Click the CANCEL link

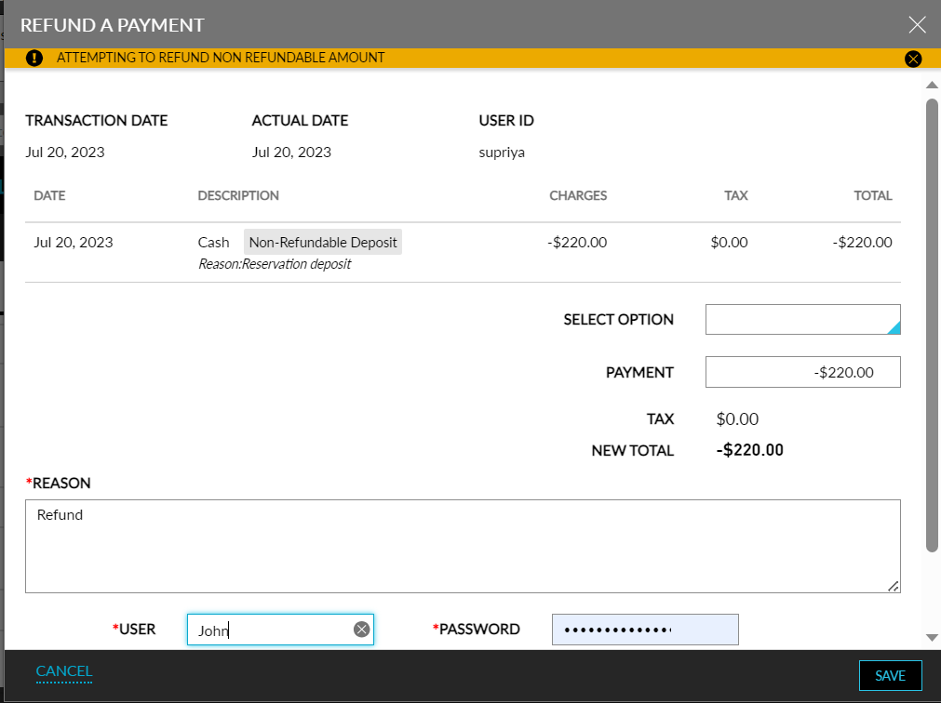63,670
